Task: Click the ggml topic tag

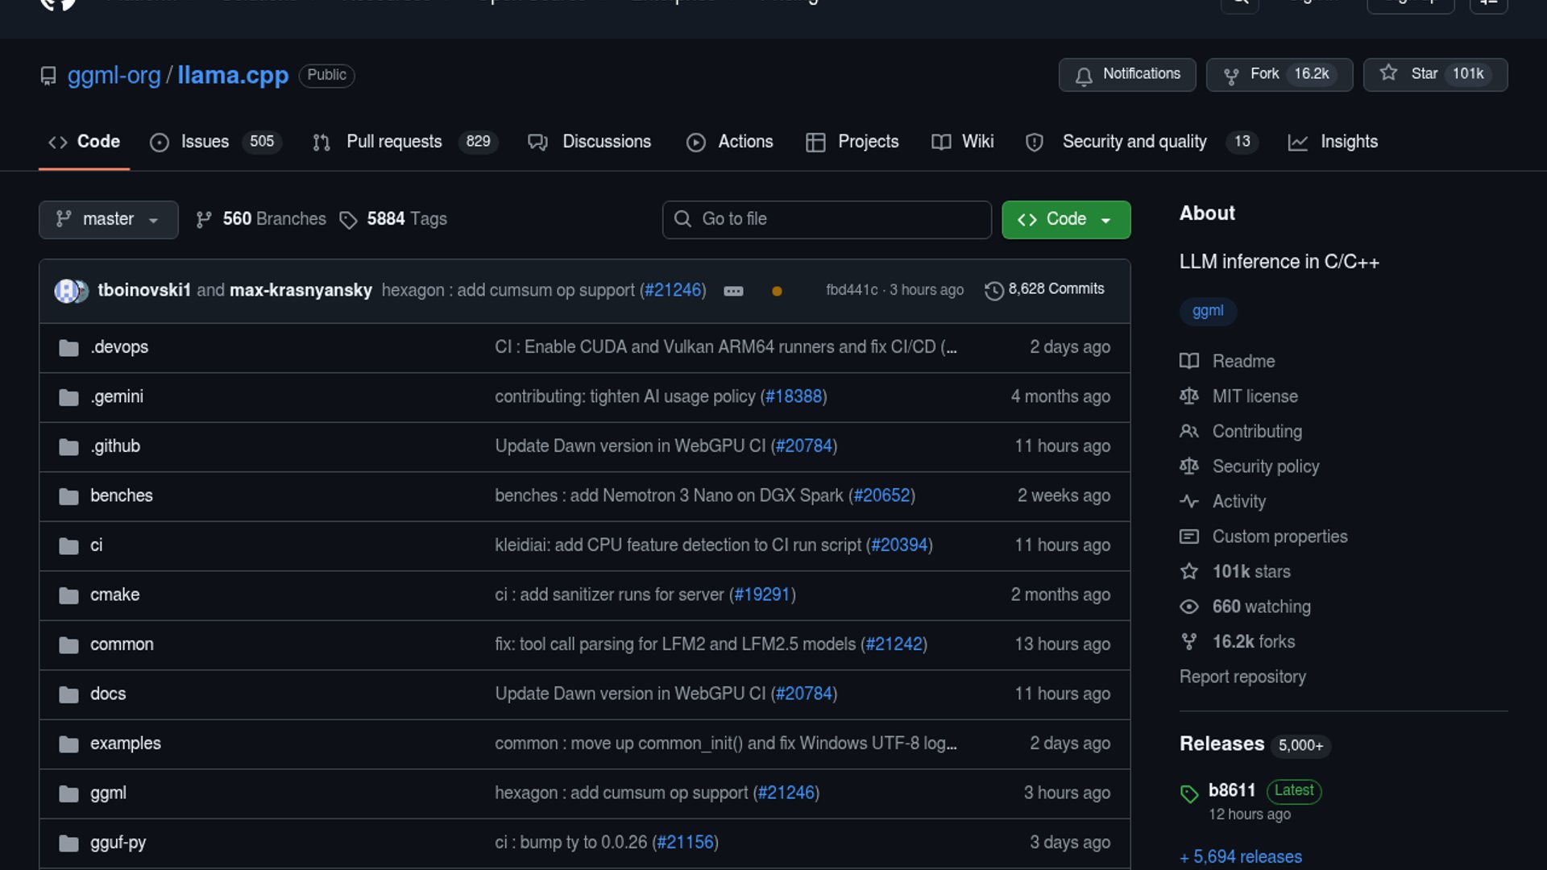Action: [1207, 311]
